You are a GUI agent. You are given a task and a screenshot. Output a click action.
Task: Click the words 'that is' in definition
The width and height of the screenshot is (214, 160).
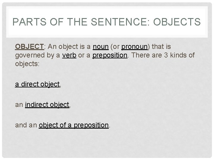coord(161,47)
